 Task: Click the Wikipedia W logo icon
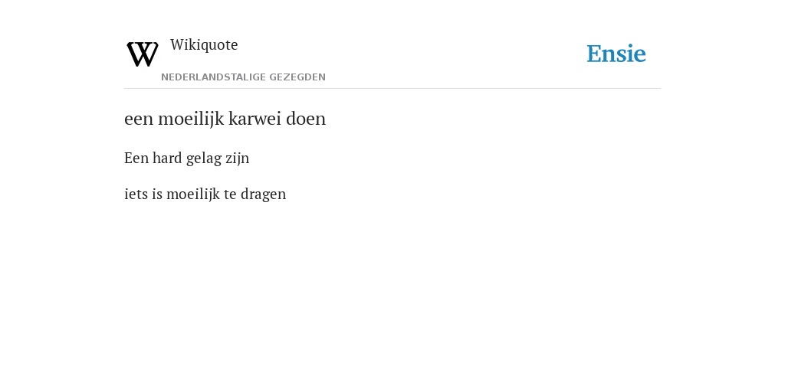[142, 54]
